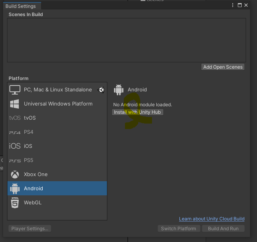Click Add Open Scenes button
257x242 pixels.
(223, 67)
